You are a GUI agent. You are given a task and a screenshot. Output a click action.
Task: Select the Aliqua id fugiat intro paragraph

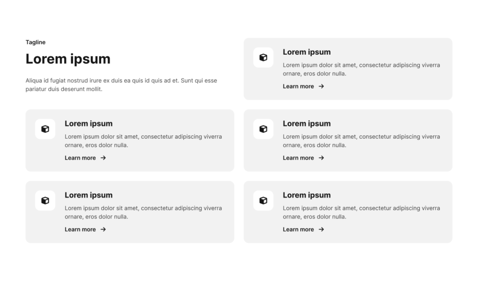121,85
